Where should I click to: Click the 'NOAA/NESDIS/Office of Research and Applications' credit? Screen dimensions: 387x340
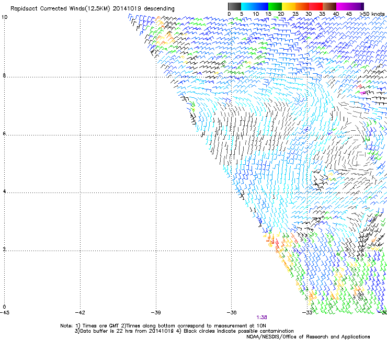point(308,336)
